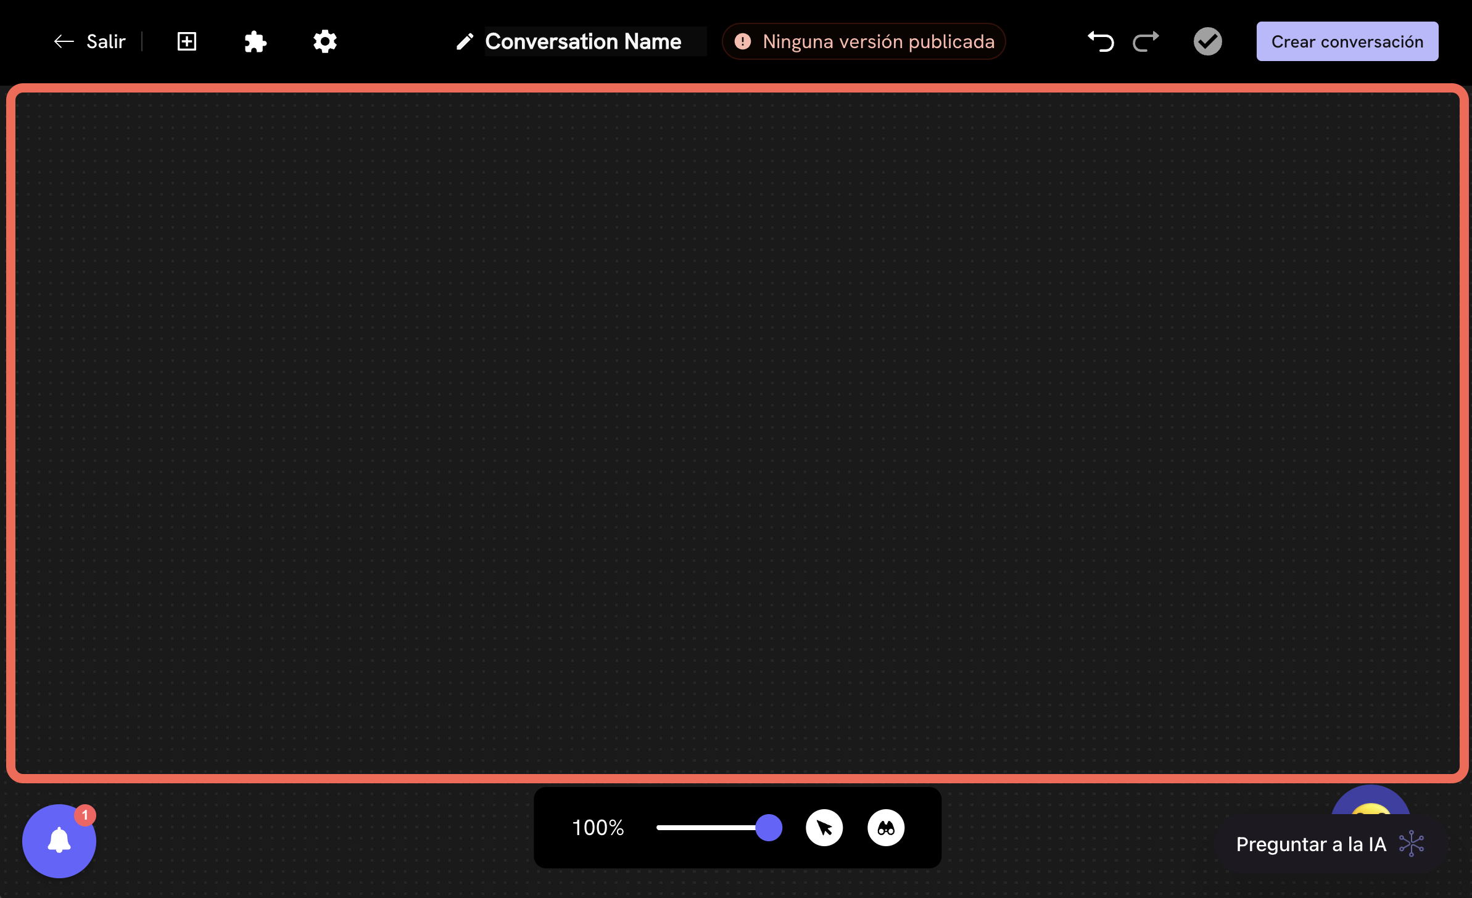Undo the last action
The image size is (1472, 898).
coord(1101,41)
